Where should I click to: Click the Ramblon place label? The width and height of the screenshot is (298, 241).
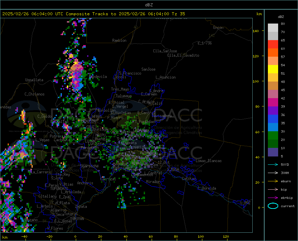point(119,40)
